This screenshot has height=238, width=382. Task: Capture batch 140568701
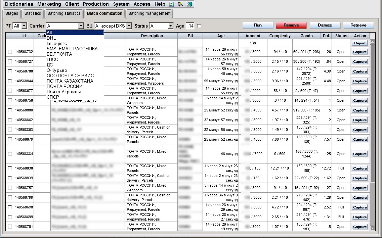[360, 227]
